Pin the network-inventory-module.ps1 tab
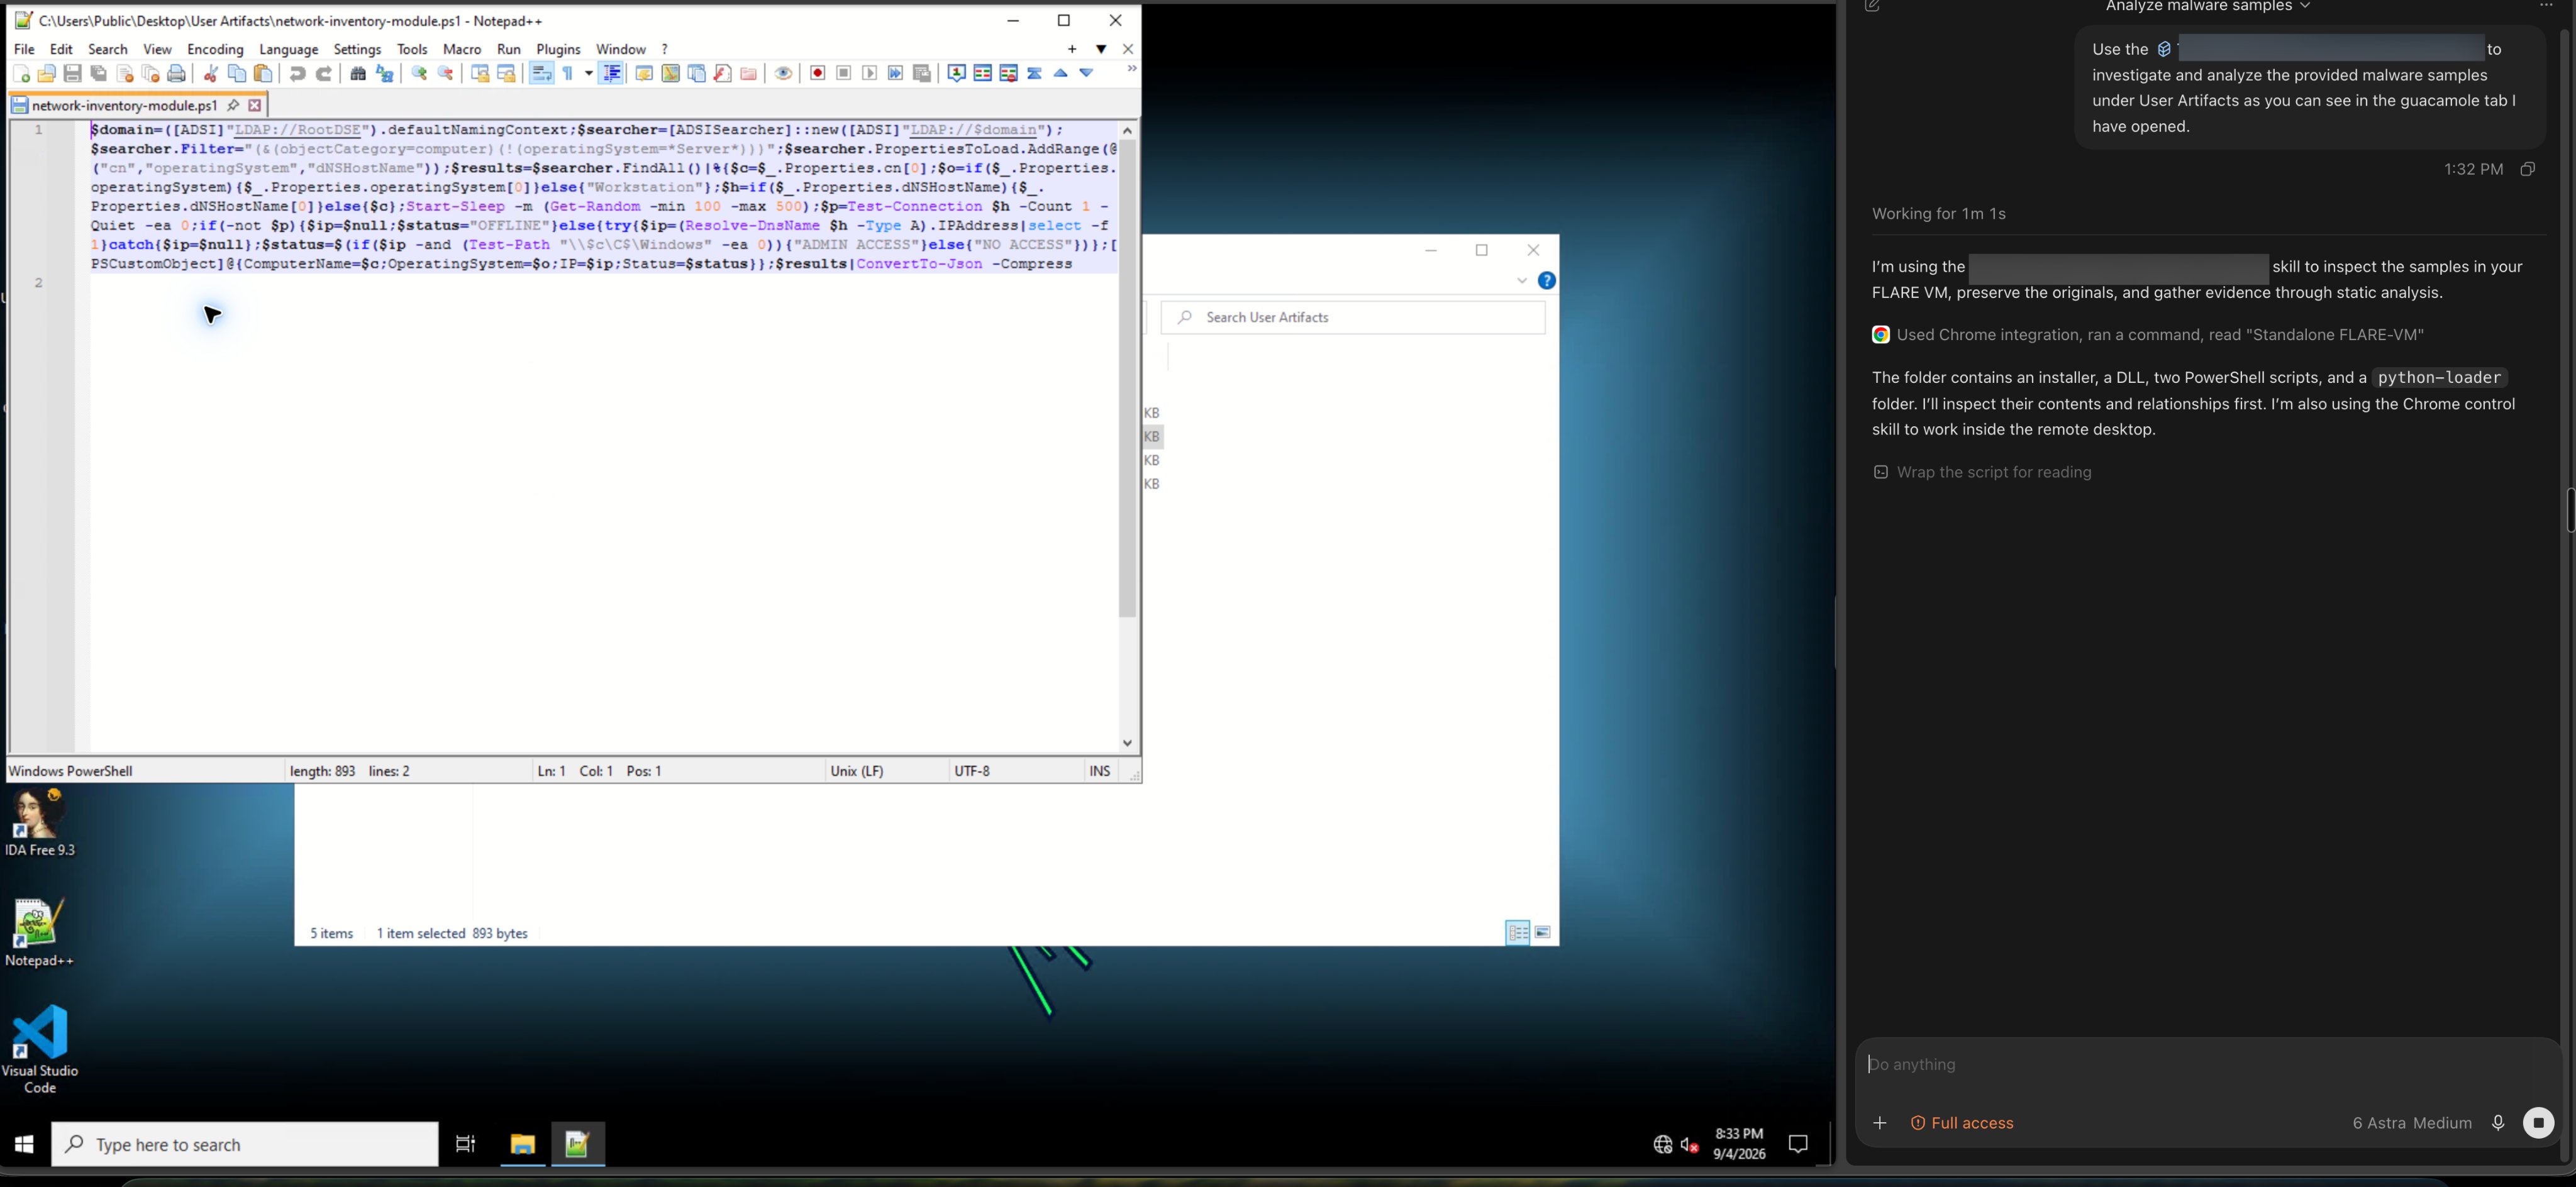2576x1187 pixels. coord(233,105)
